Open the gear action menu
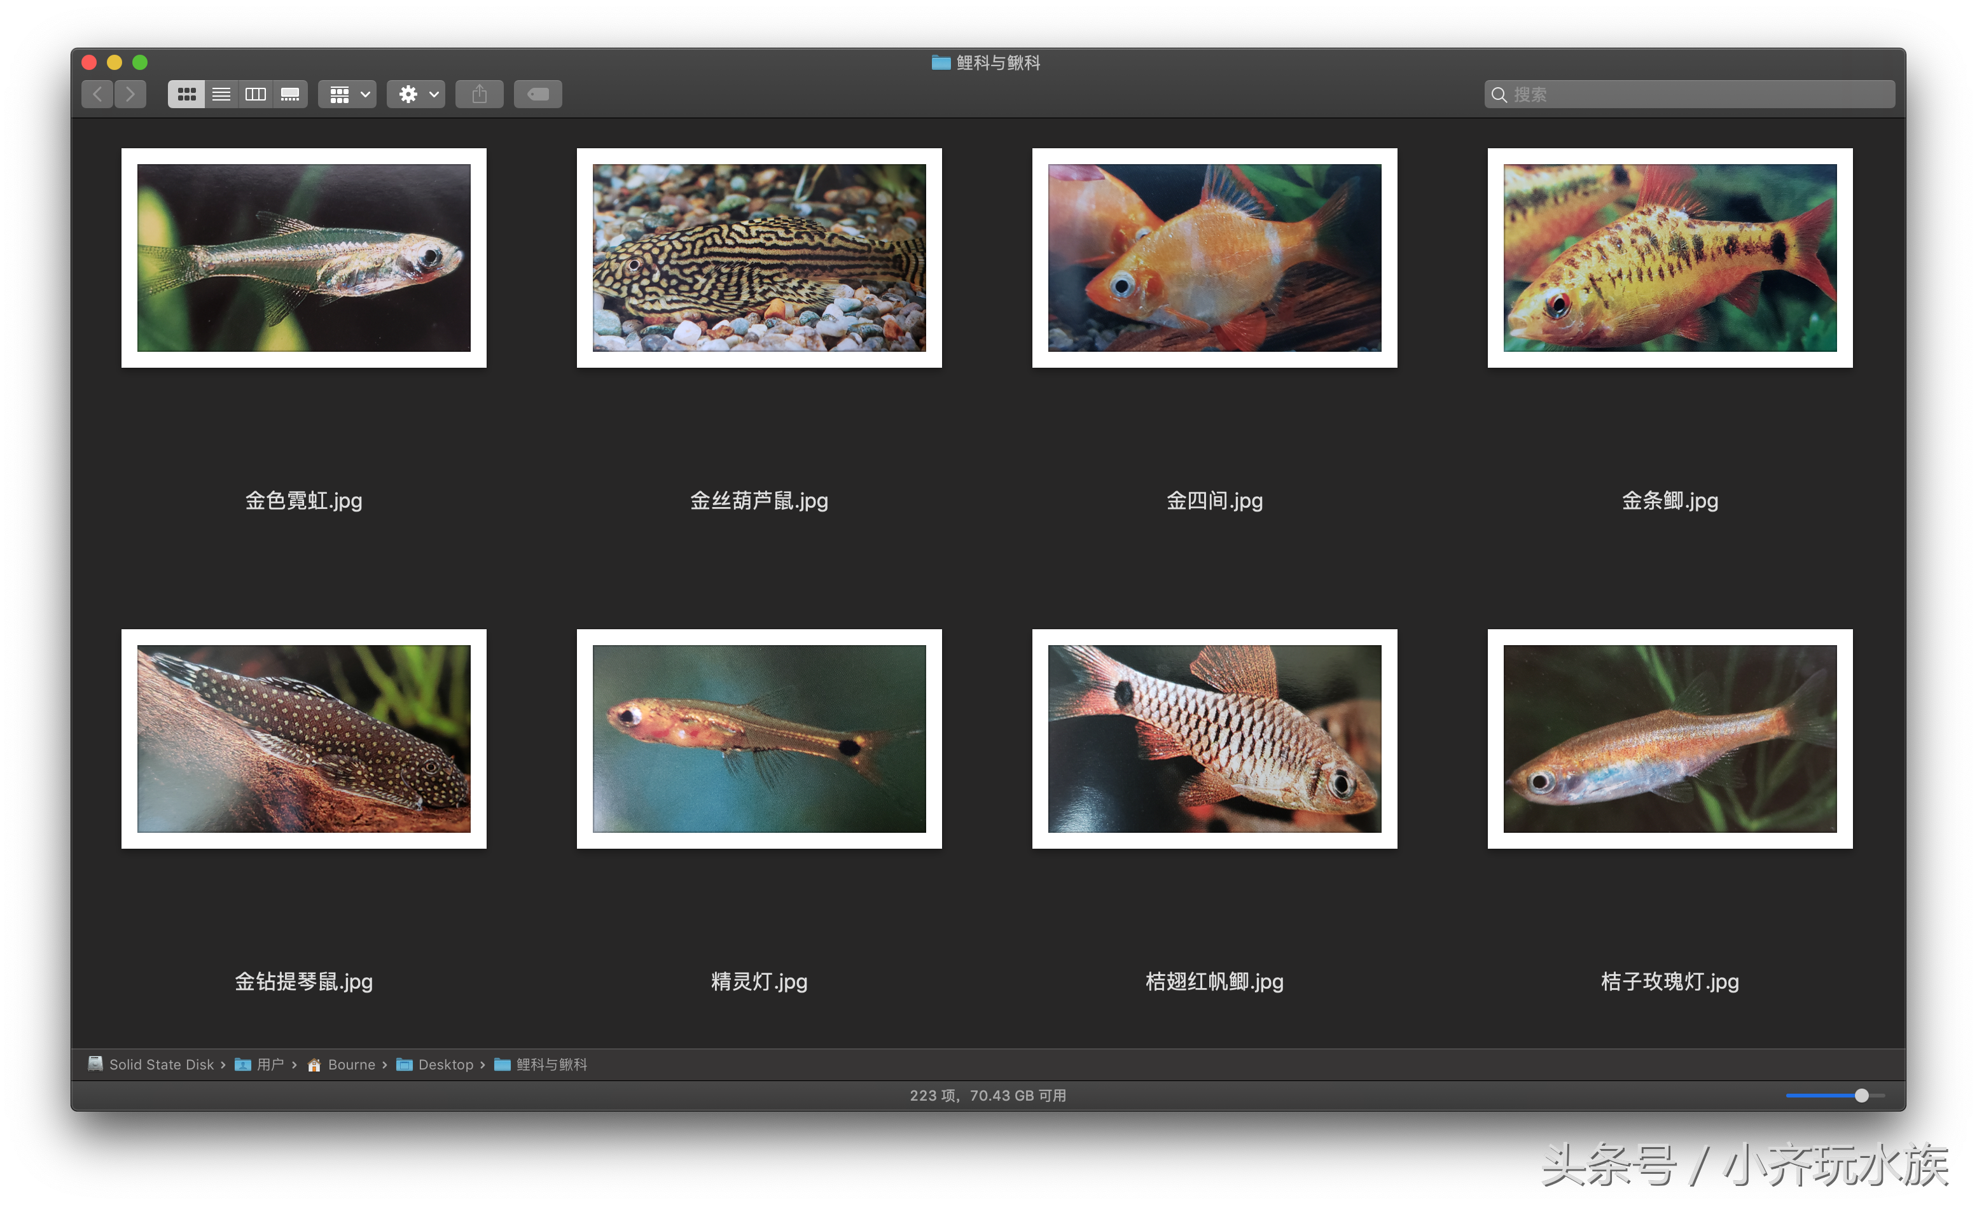This screenshot has width=1977, height=1205. (417, 95)
